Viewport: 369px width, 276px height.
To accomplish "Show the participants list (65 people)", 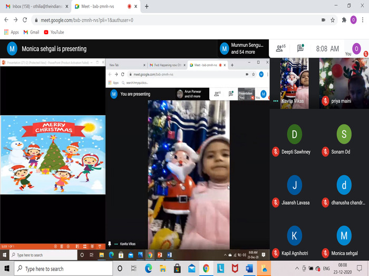I will 280,48.
